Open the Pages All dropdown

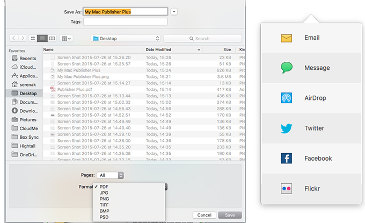click(x=111, y=175)
